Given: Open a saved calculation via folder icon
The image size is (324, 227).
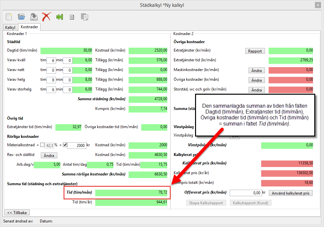Looking at the screenshot, I should 21,17.
